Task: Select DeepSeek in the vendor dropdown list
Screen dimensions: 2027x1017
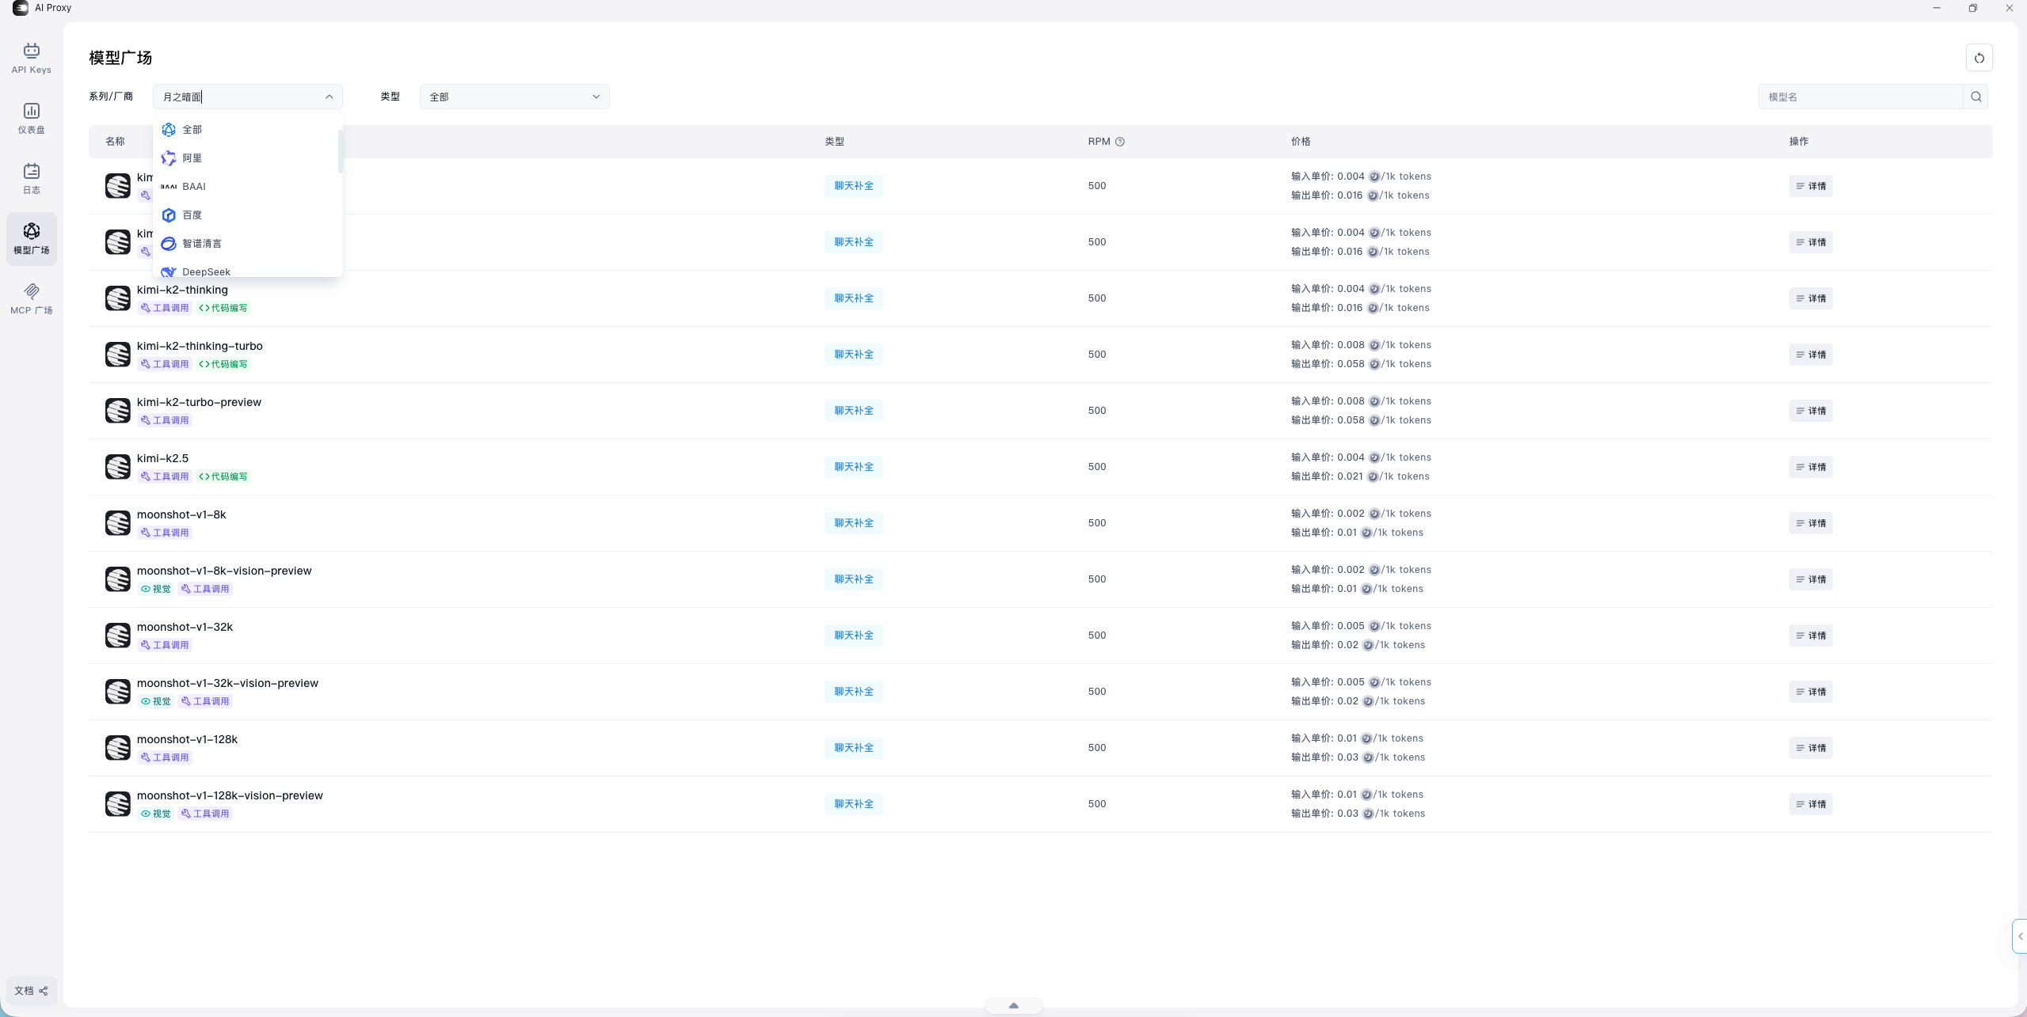Action: pos(247,269)
